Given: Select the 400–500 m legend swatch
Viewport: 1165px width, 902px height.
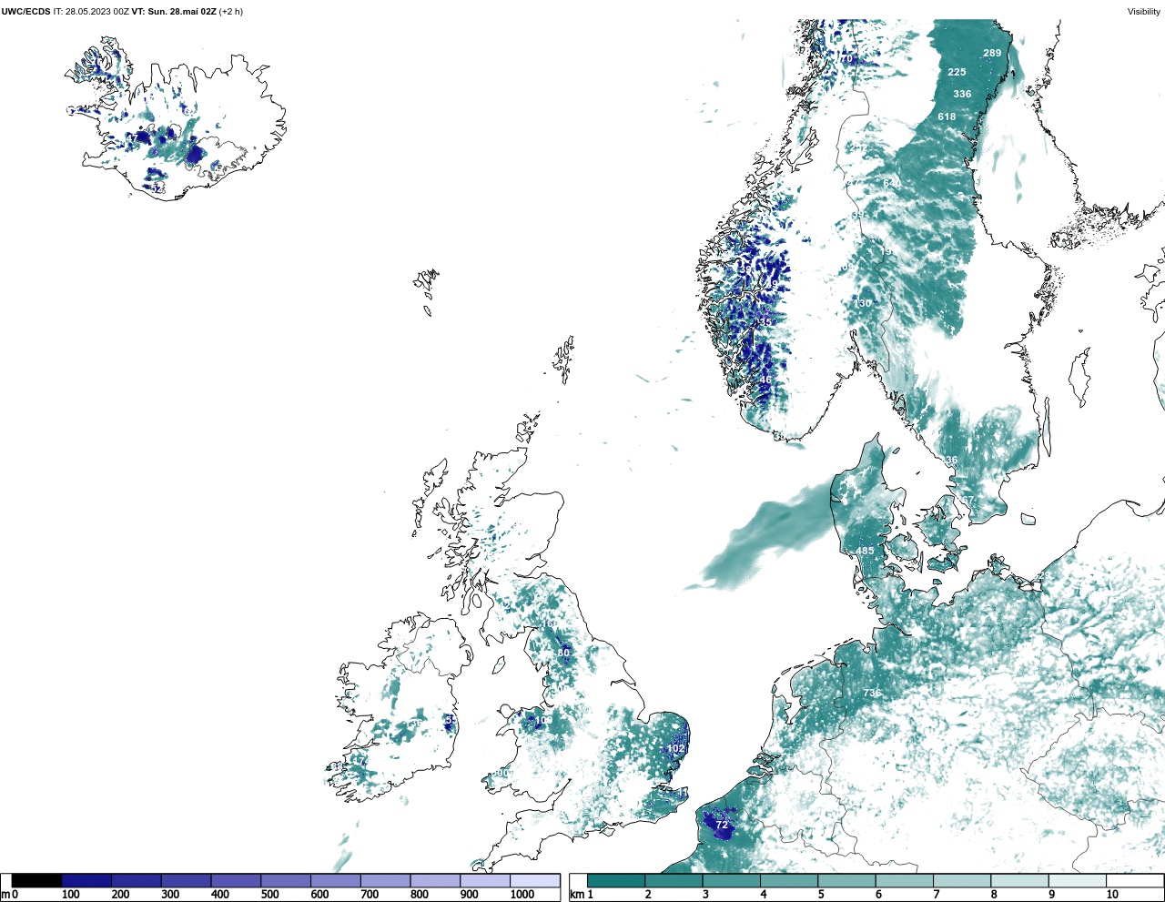Looking at the screenshot, I should (x=236, y=881).
